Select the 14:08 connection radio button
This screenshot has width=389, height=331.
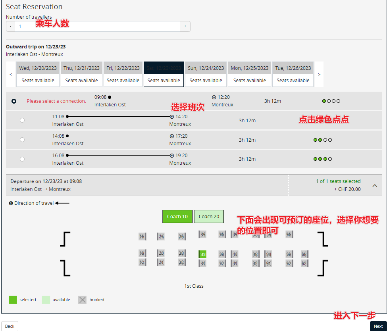click(22, 140)
